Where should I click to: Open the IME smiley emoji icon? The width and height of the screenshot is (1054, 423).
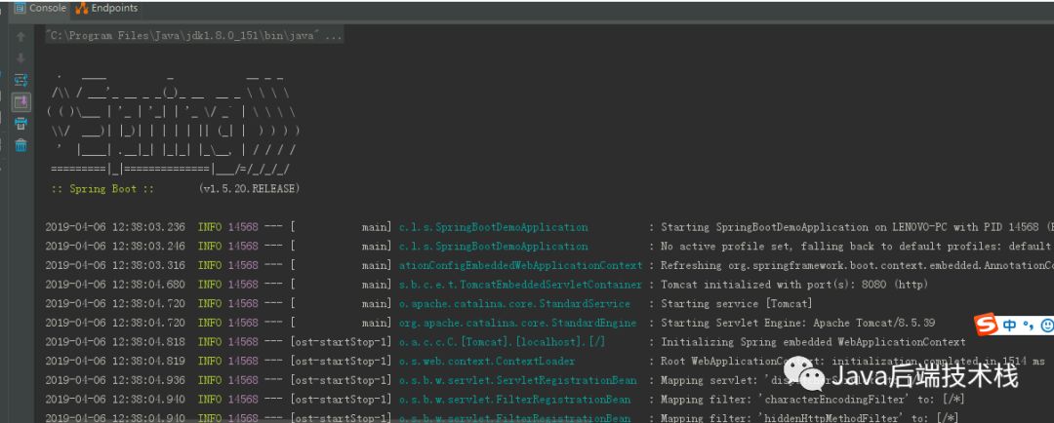point(1046,326)
